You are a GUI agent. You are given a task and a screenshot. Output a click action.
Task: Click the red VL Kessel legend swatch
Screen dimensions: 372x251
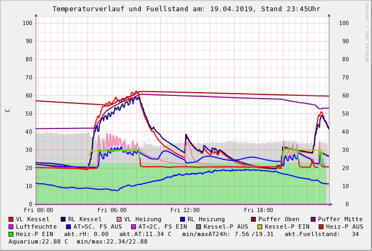click(x=11, y=219)
